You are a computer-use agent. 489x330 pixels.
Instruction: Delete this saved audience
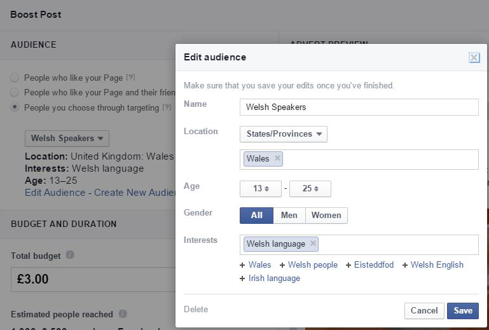pyautogui.click(x=196, y=310)
